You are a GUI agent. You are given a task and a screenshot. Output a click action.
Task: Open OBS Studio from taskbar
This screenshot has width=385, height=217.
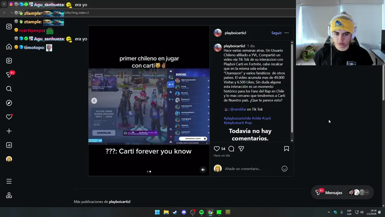coord(193,212)
